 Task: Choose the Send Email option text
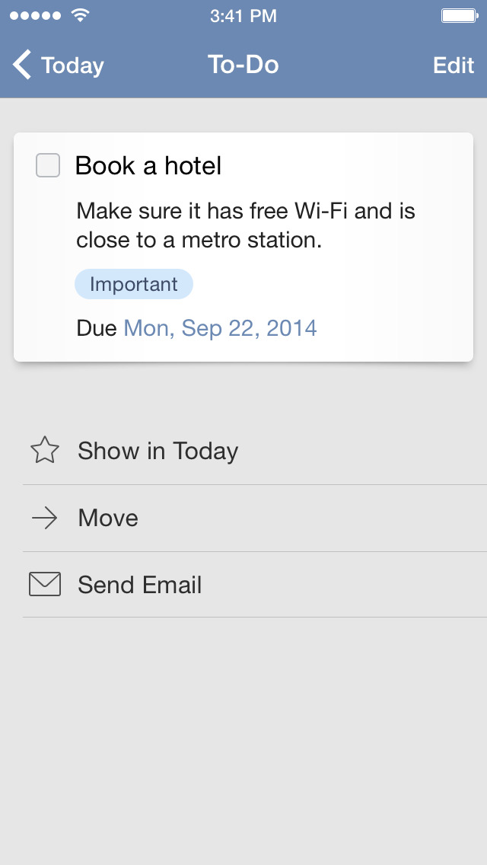[140, 585]
